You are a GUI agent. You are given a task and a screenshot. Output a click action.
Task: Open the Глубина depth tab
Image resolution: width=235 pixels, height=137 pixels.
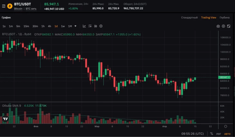pos(224,17)
